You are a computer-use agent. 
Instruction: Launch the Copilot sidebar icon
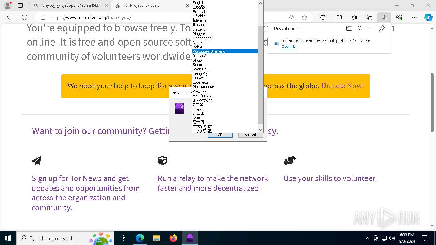coord(428,17)
